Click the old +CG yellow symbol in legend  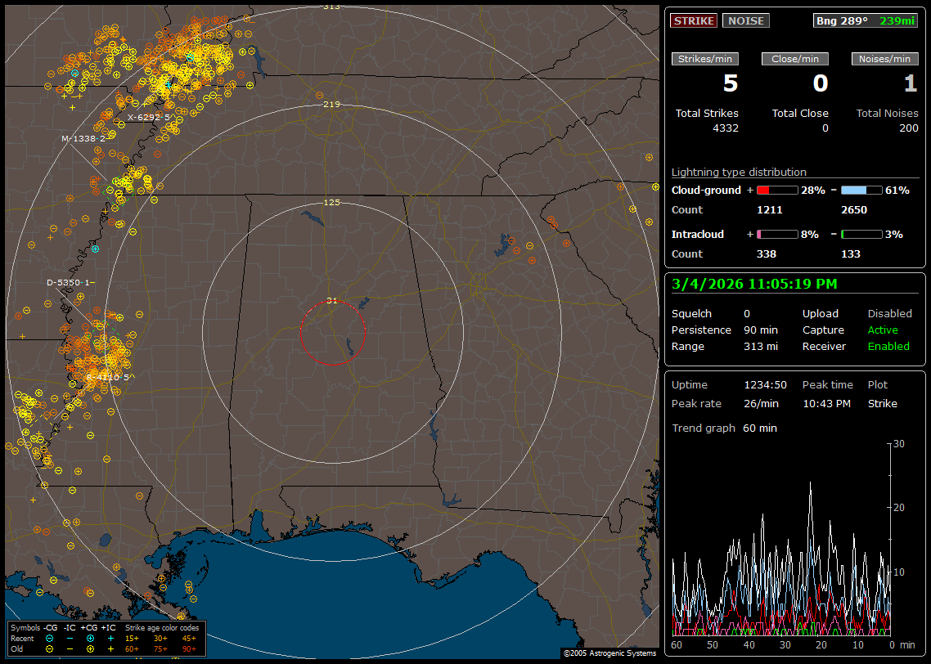coord(90,648)
